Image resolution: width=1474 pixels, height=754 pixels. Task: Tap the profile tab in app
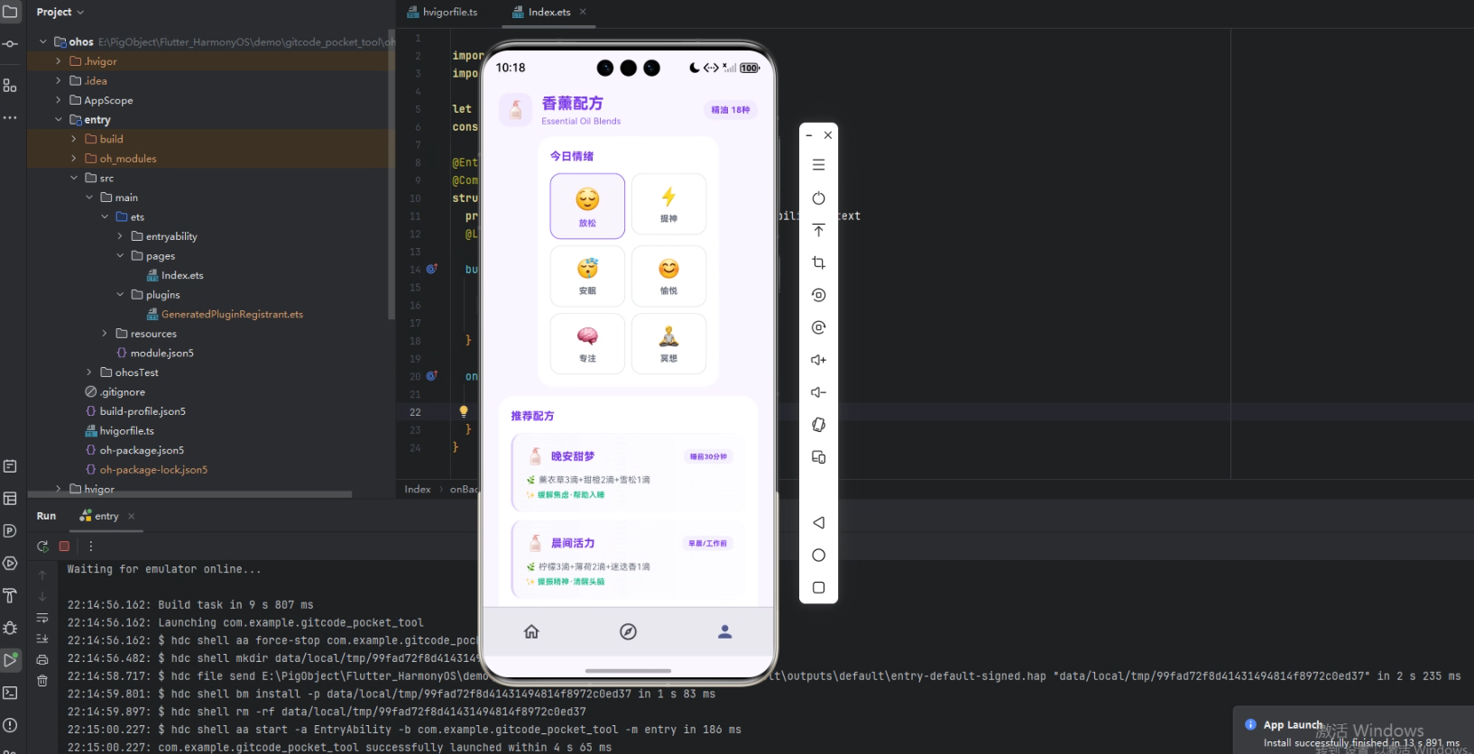pyautogui.click(x=724, y=631)
